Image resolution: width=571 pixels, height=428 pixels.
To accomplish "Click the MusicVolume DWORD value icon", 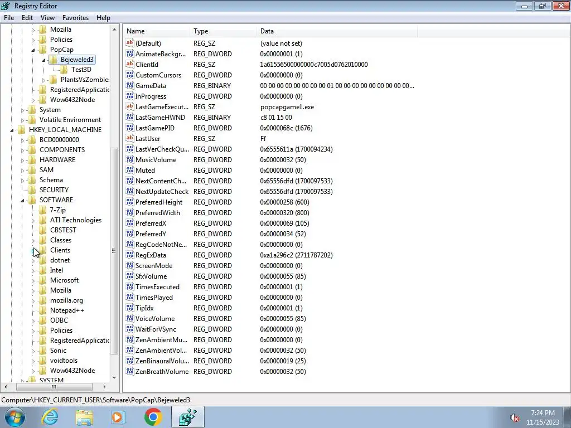I will (129, 159).
